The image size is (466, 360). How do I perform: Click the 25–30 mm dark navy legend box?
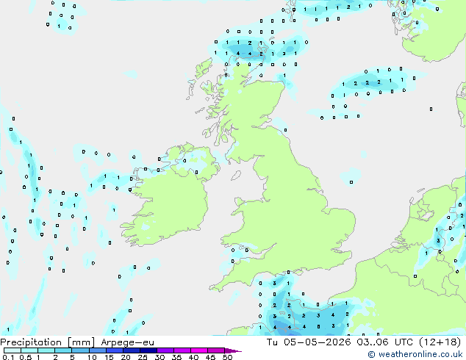pyautogui.click(x=148, y=350)
